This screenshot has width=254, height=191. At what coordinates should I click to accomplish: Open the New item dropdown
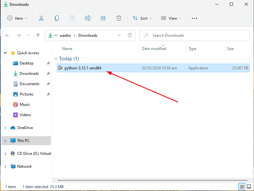tap(17, 18)
